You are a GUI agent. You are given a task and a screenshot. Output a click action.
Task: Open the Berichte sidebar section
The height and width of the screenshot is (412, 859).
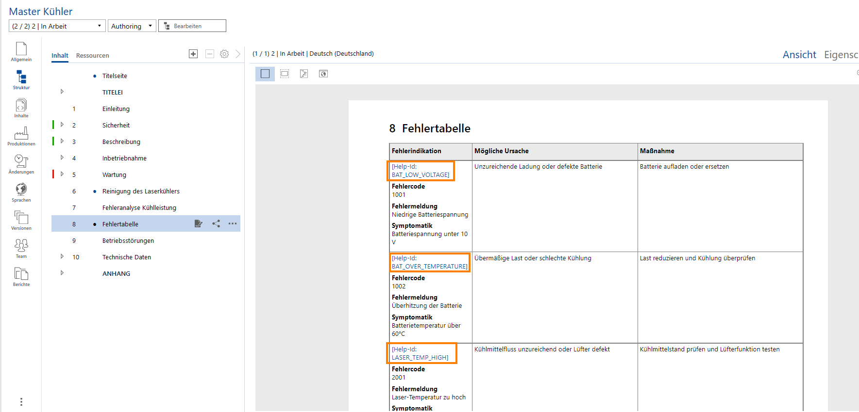tap(21, 276)
